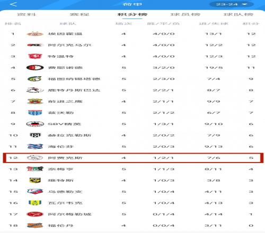The width and height of the screenshot is (265, 233).
Task: Select the 福伦丹 row at rank 18
Action: [132, 226]
